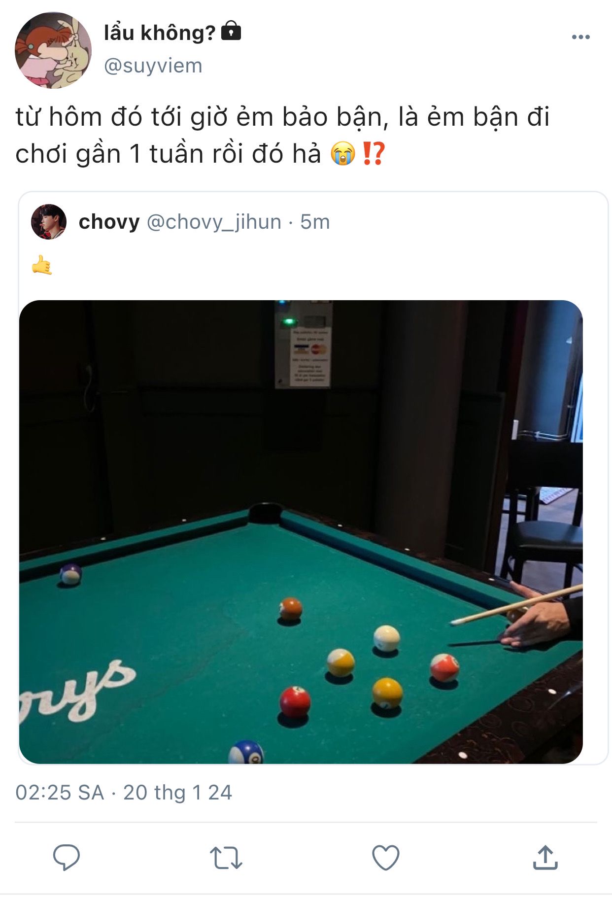Click the red exclamation question mark emoji
This screenshot has width=612, height=903.
pos(373,153)
